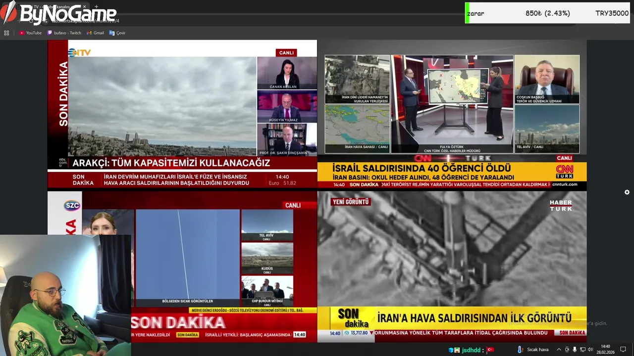The width and height of the screenshot is (634, 356).
Task: Click the NTV headline 'ARAKÇİ: TÜM KAPASİTEMİZİ KULLANACAĞIZ'
Action: (x=171, y=163)
